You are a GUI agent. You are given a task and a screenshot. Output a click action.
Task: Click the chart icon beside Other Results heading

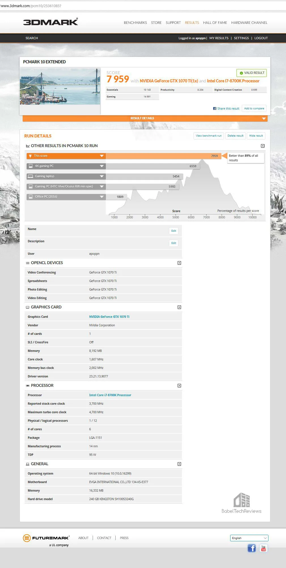(28, 146)
